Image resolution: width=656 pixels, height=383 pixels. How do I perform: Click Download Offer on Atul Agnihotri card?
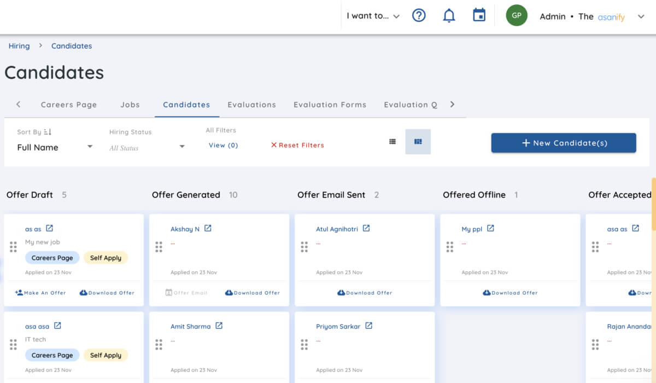tap(365, 293)
